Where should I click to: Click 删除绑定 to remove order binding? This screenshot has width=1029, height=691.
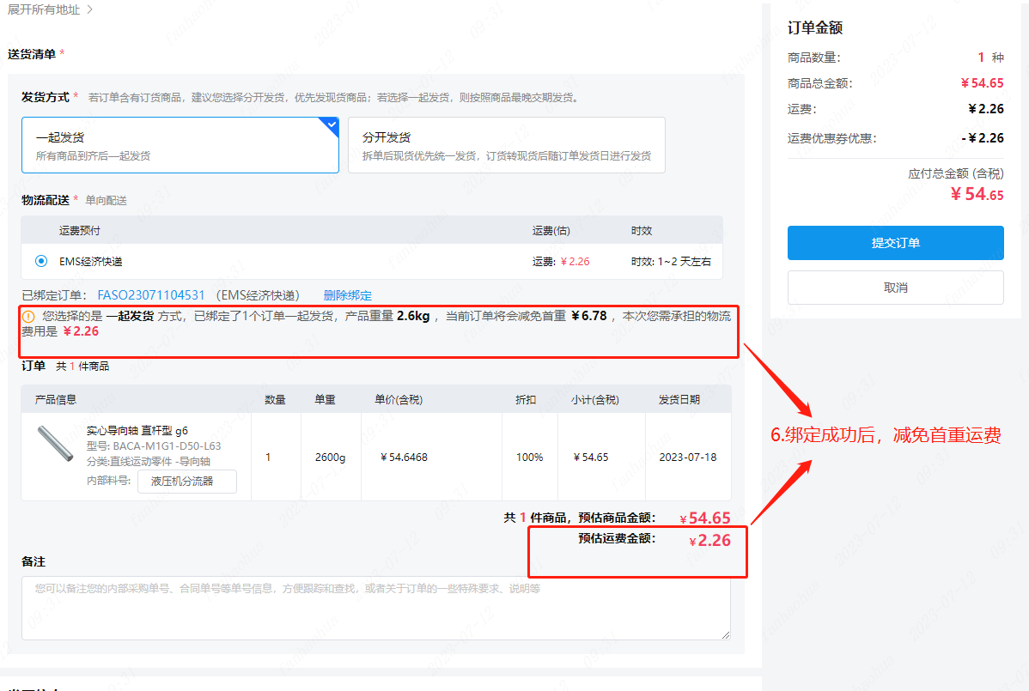347,295
